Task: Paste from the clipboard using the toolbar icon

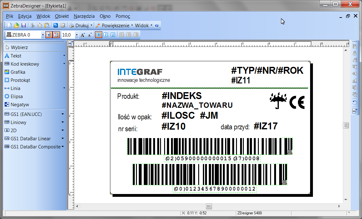Action: tap(47, 25)
